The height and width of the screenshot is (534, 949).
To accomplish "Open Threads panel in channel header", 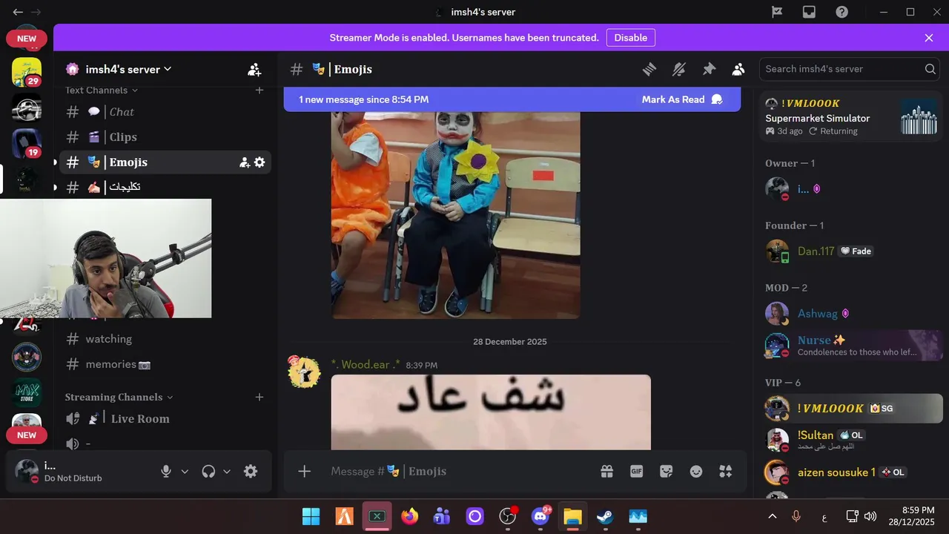I will [x=649, y=69].
